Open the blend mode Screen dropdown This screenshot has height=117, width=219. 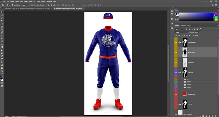182,32
